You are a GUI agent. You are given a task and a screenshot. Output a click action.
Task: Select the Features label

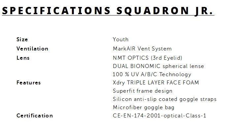[x=29, y=82]
